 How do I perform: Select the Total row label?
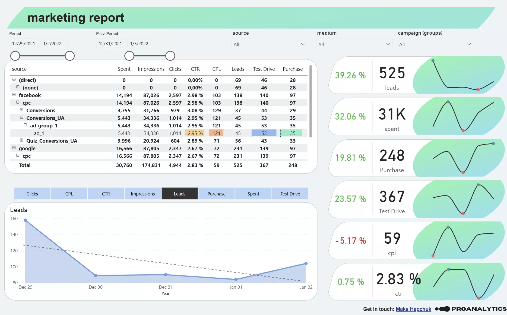(x=24, y=165)
